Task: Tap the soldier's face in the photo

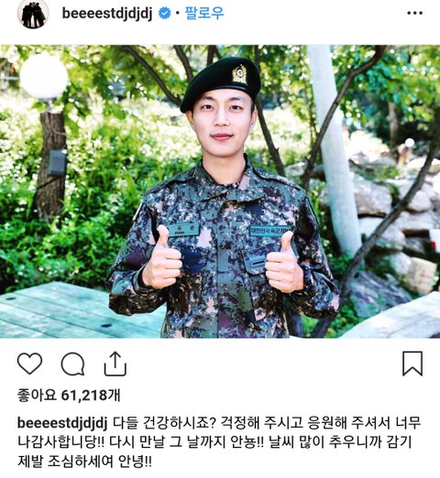Action: [x=222, y=122]
